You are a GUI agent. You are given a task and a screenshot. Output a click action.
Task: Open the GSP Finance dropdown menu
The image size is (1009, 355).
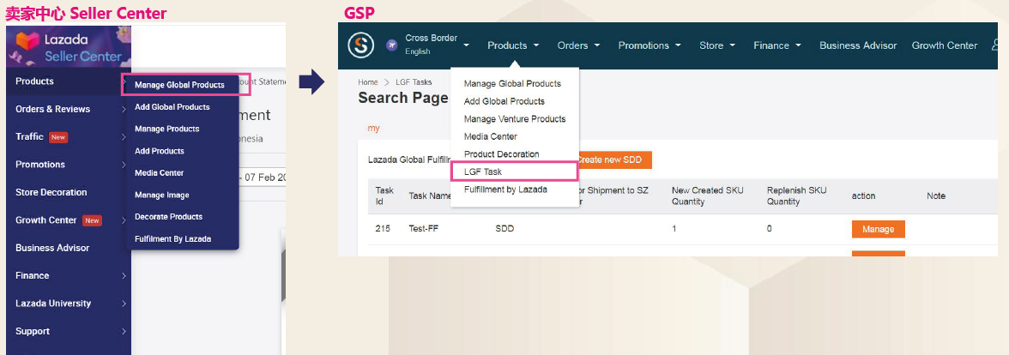pyautogui.click(x=776, y=45)
